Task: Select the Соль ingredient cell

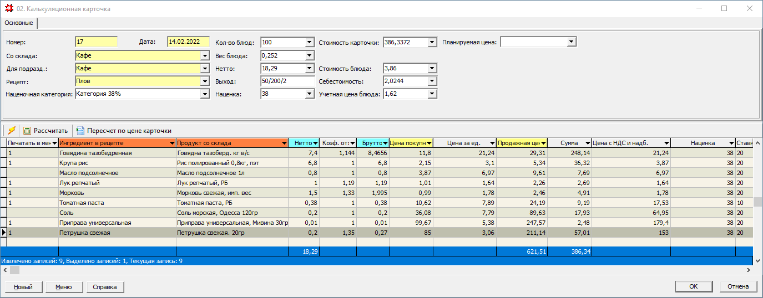Action: pyautogui.click(x=117, y=213)
